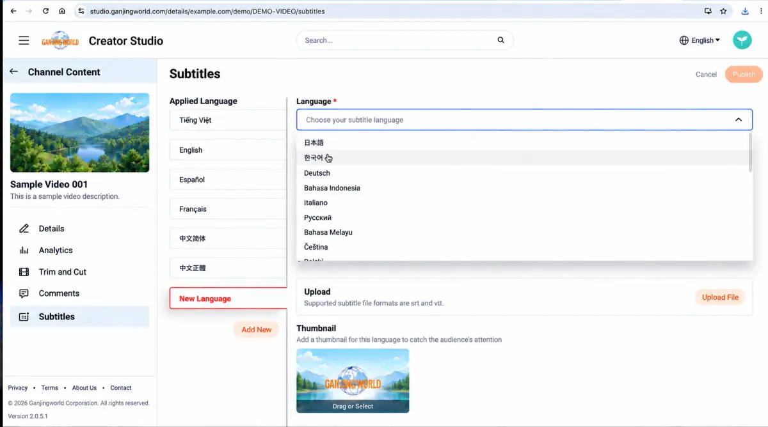The image size is (768, 427).
Task: Select 한국어 from the language list
Action: pos(522,158)
